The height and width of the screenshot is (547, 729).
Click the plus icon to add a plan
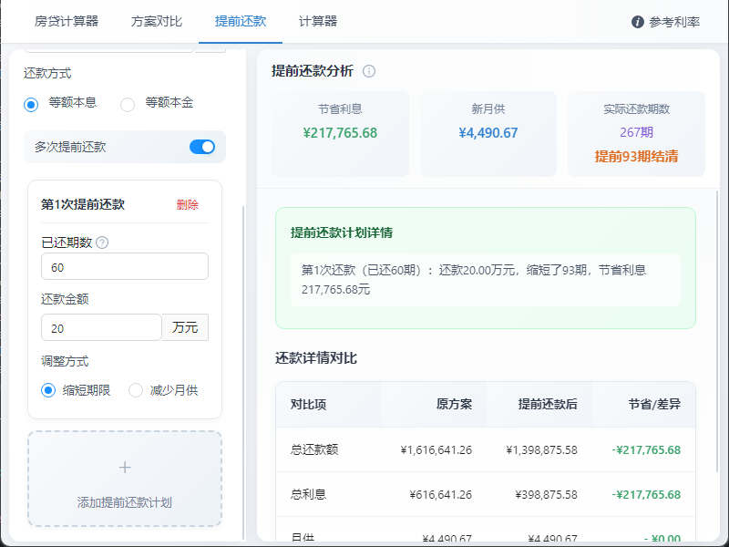(125, 468)
